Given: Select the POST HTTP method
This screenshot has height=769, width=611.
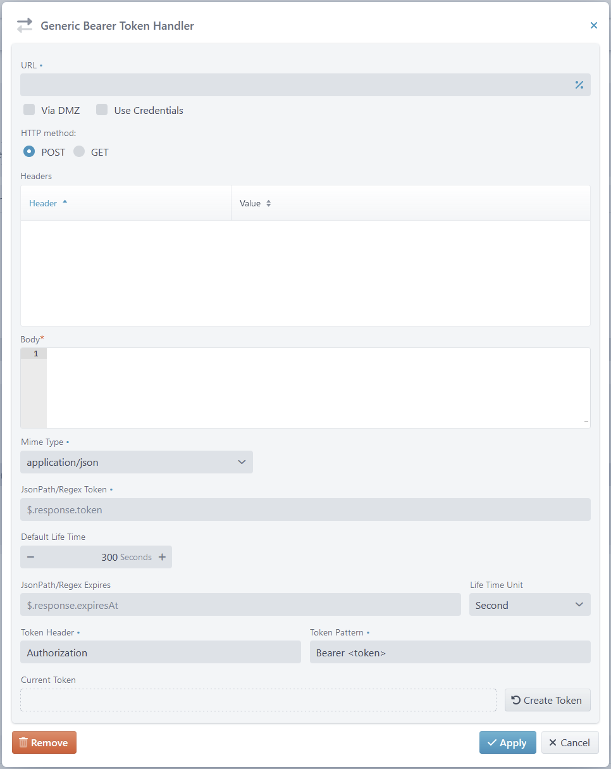Looking at the screenshot, I should 29,151.
